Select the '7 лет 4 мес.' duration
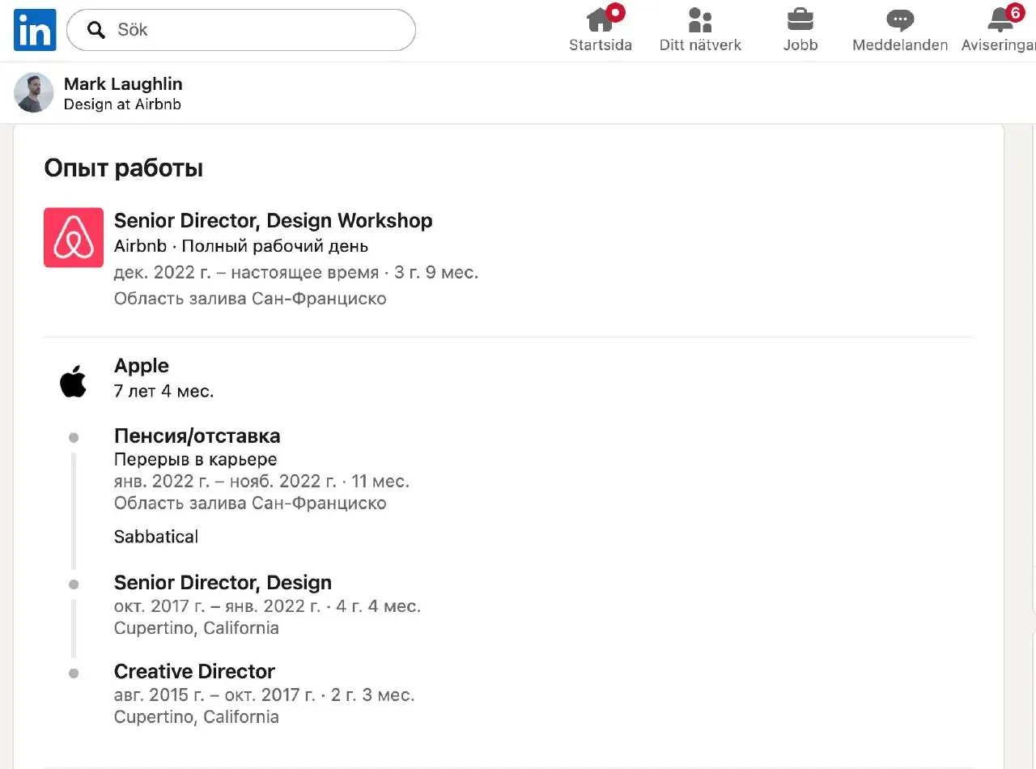 coord(164,391)
